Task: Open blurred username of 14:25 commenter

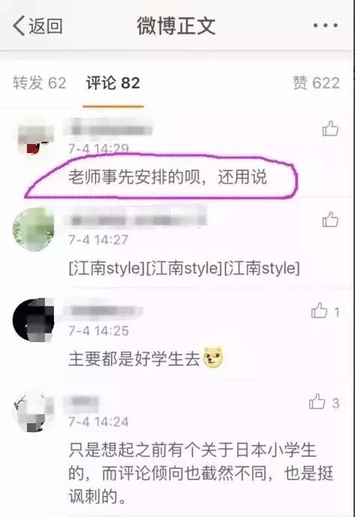Action: point(104,311)
